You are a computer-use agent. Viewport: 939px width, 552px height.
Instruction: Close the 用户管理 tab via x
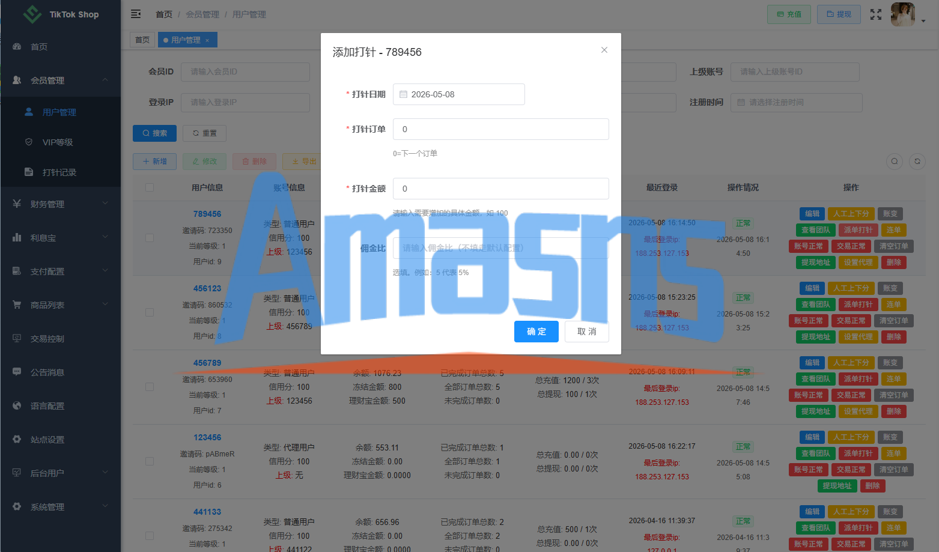[207, 40]
